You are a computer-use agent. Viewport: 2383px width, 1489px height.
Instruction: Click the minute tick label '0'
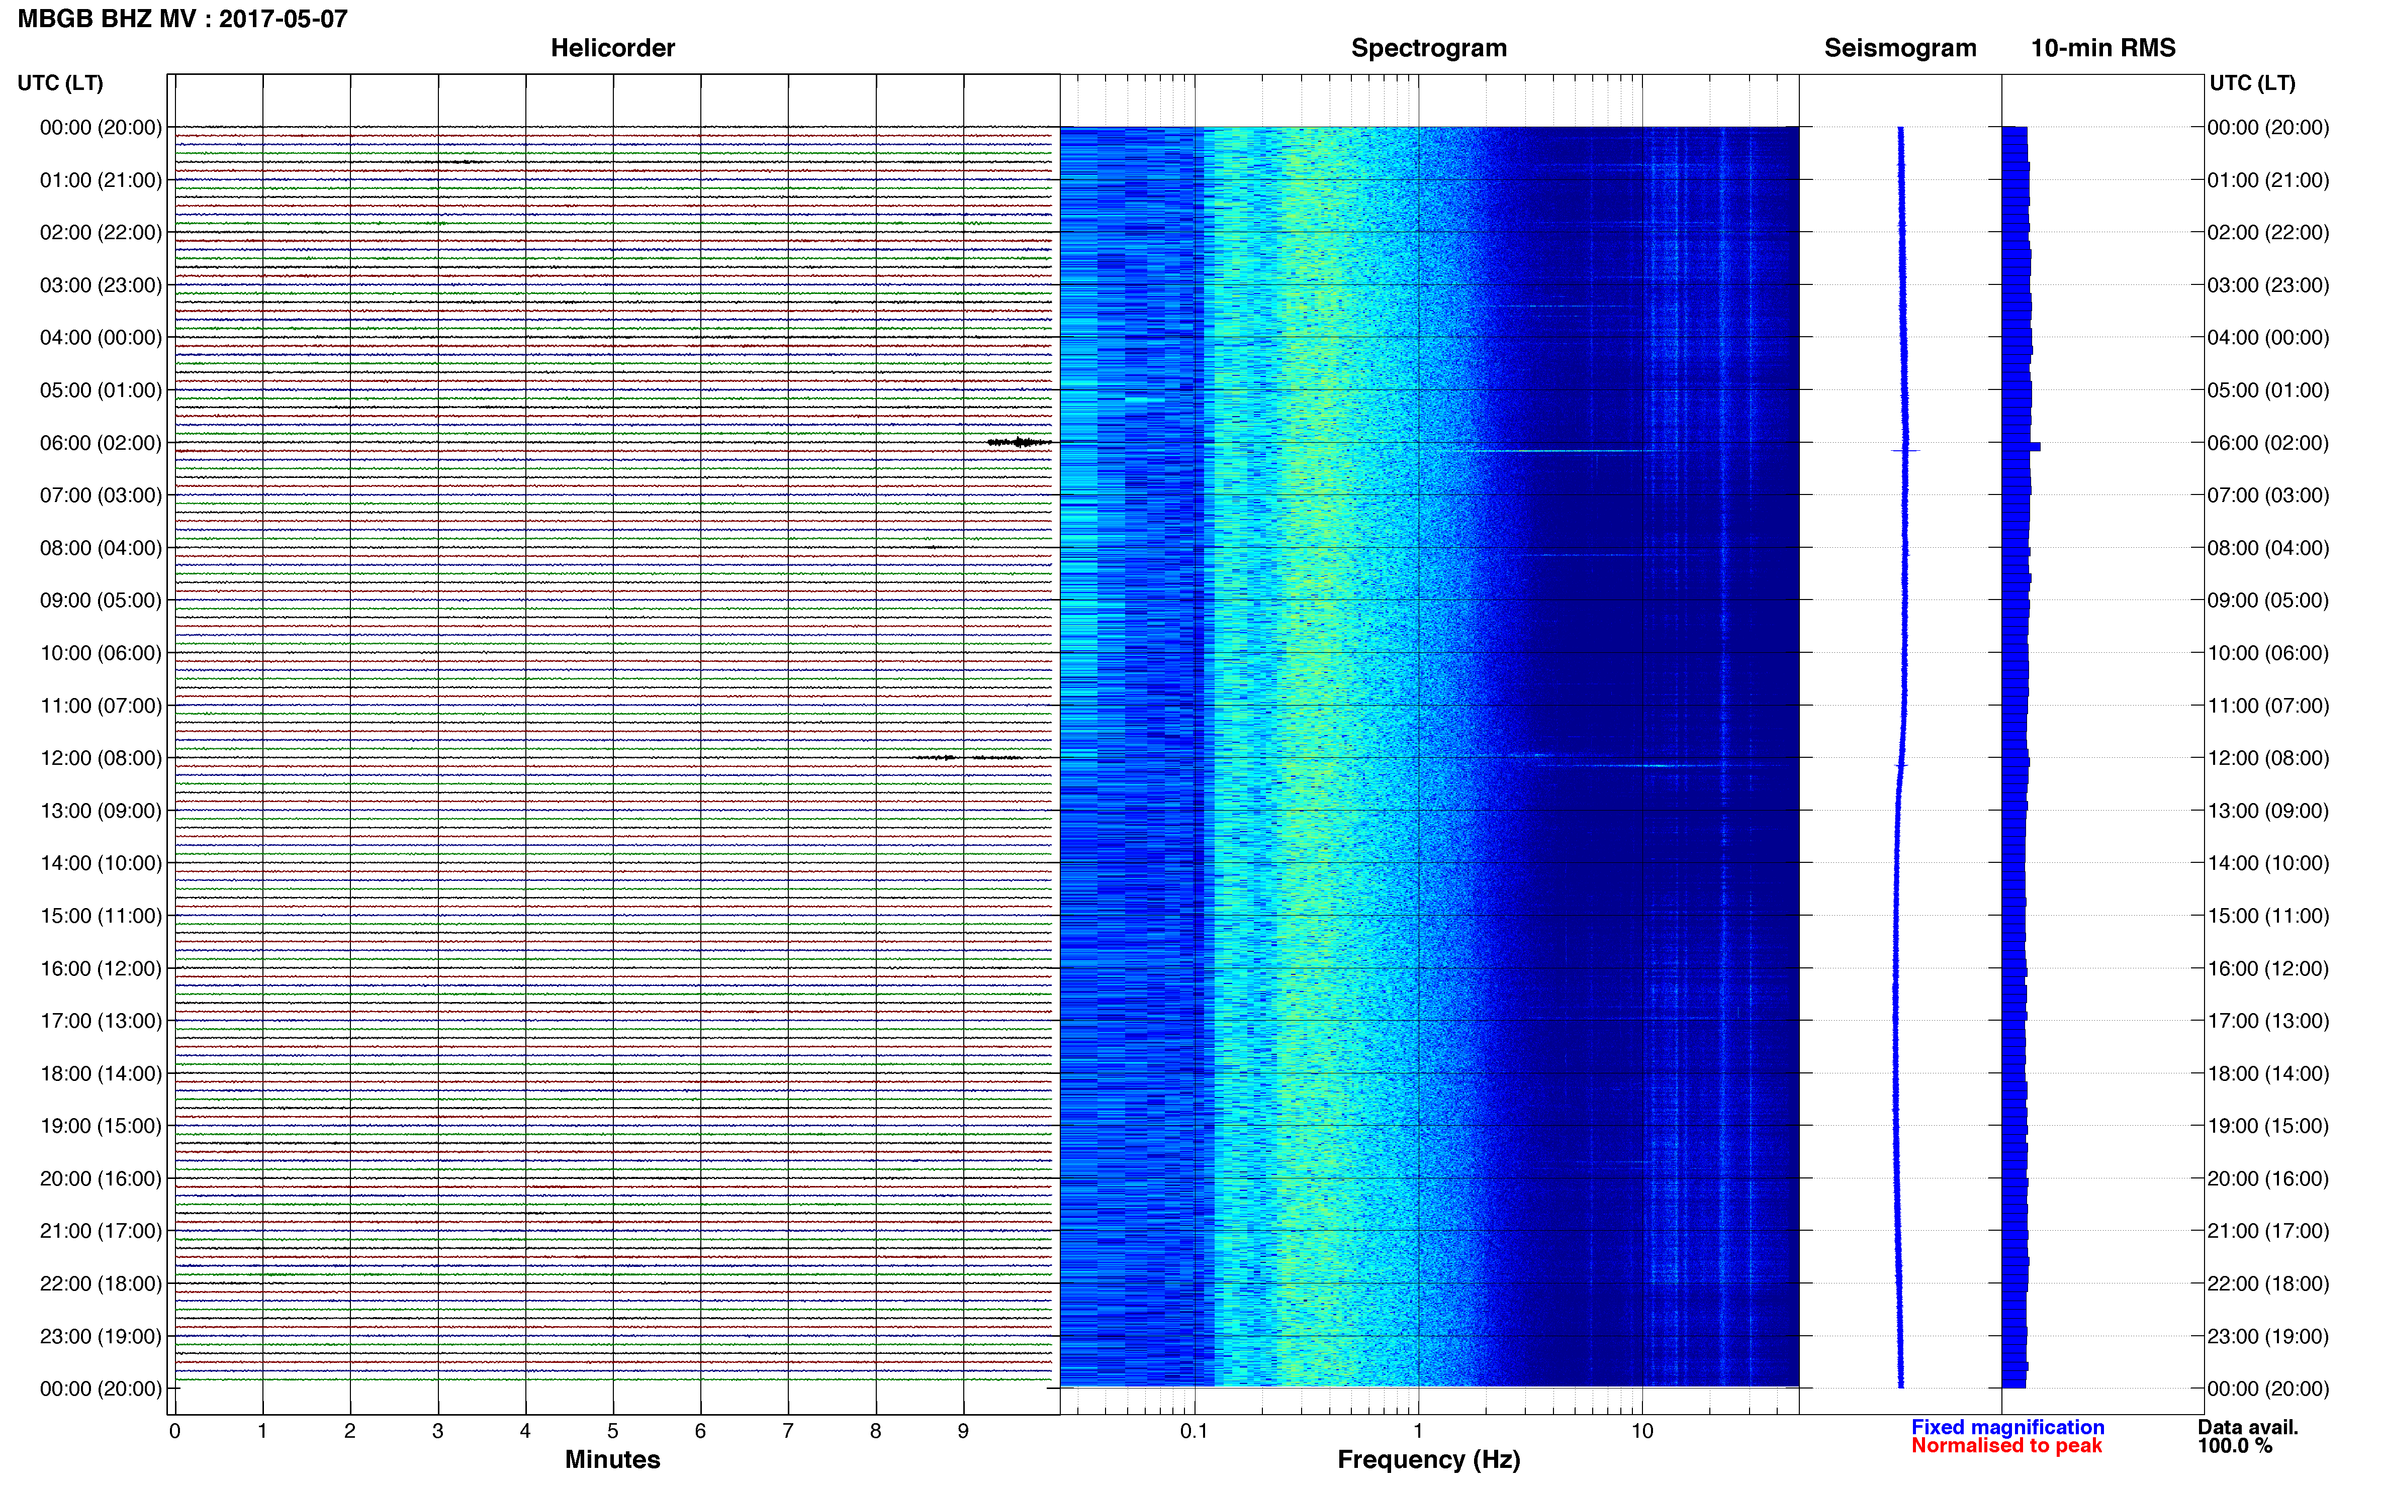(174, 1431)
